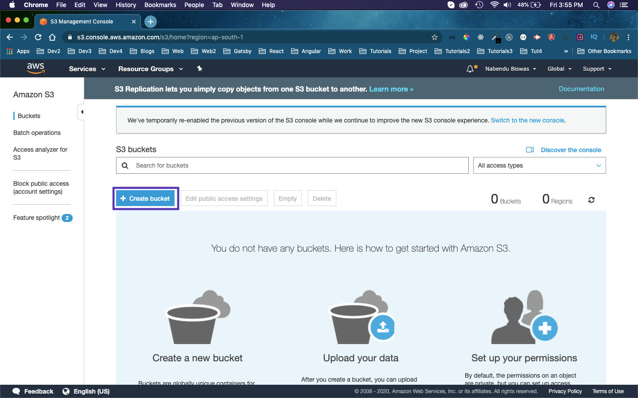Open the File menu
Image resolution: width=638 pixels, height=398 pixels.
coord(61,5)
